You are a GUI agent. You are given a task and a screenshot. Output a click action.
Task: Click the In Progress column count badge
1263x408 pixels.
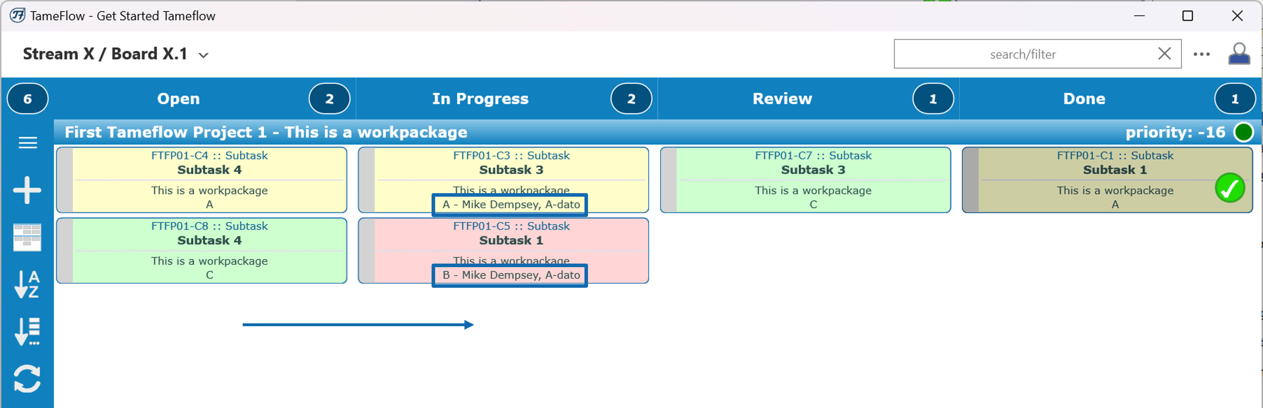coord(631,99)
